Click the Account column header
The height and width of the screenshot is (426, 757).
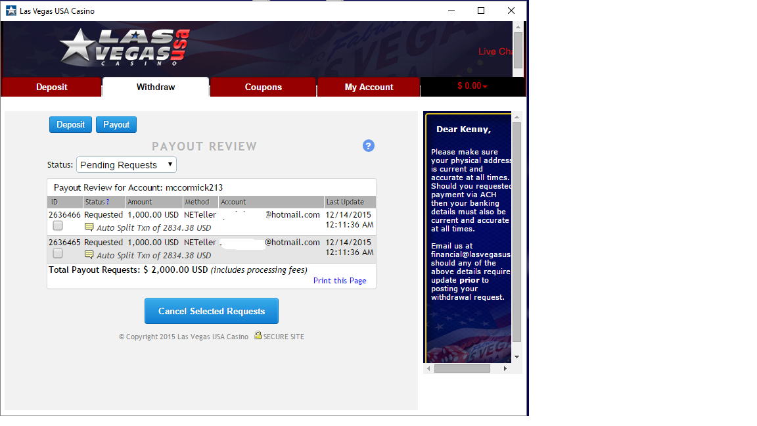tap(271, 202)
